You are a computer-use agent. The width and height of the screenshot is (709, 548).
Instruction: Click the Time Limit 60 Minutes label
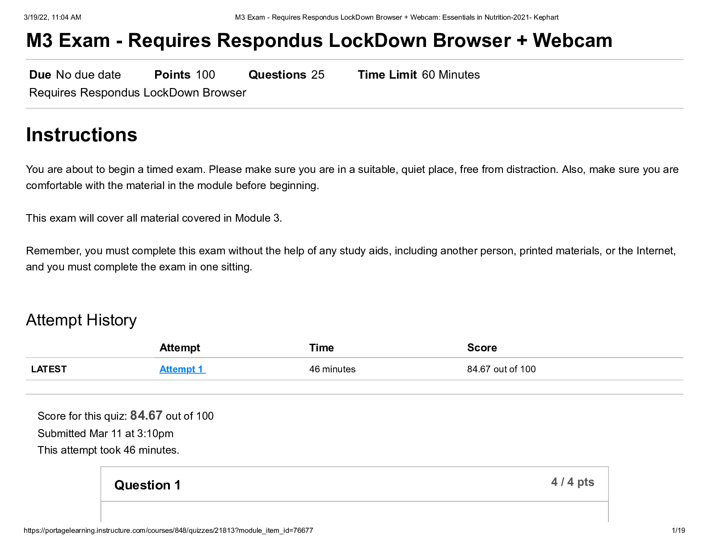click(x=418, y=75)
